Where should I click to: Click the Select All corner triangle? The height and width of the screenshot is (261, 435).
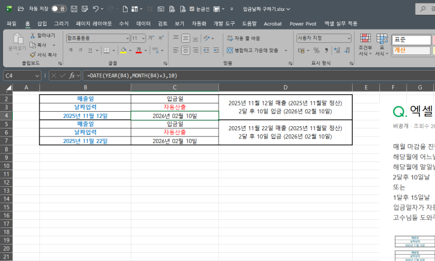tap(9, 88)
